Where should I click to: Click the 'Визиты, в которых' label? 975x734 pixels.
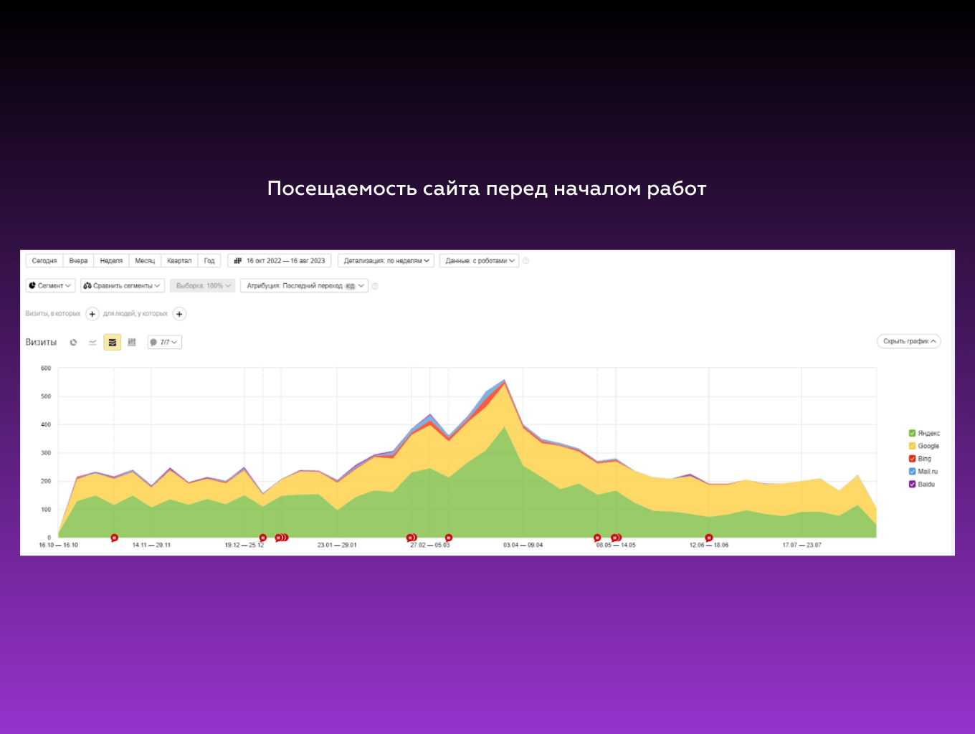53,314
